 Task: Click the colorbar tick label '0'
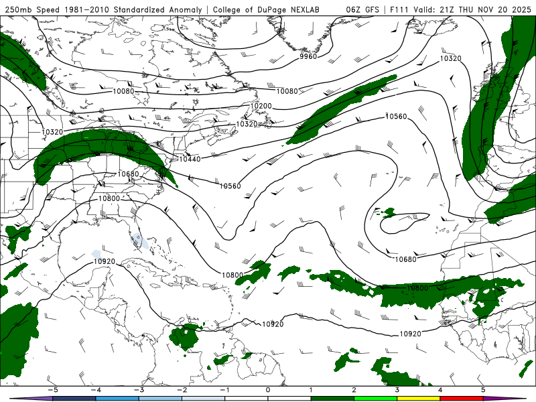pos(267,390)
